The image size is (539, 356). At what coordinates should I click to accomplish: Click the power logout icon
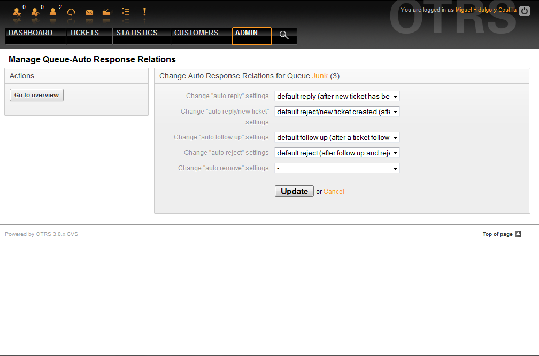tap(524, 11)
